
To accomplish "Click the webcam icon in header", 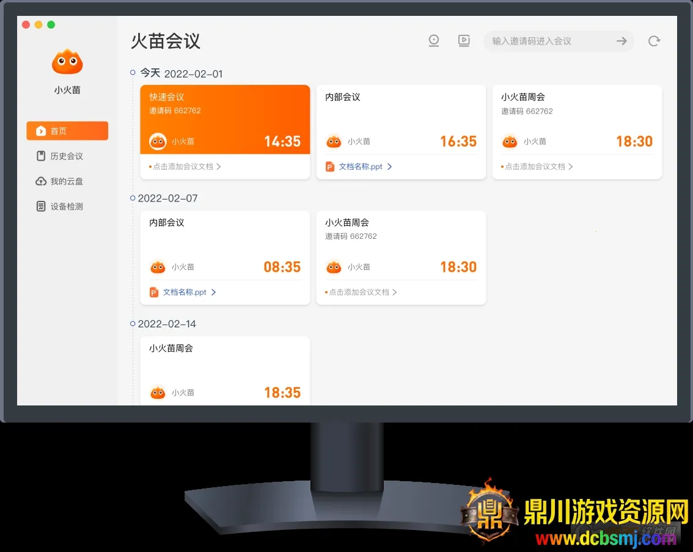I will (434, 41).
